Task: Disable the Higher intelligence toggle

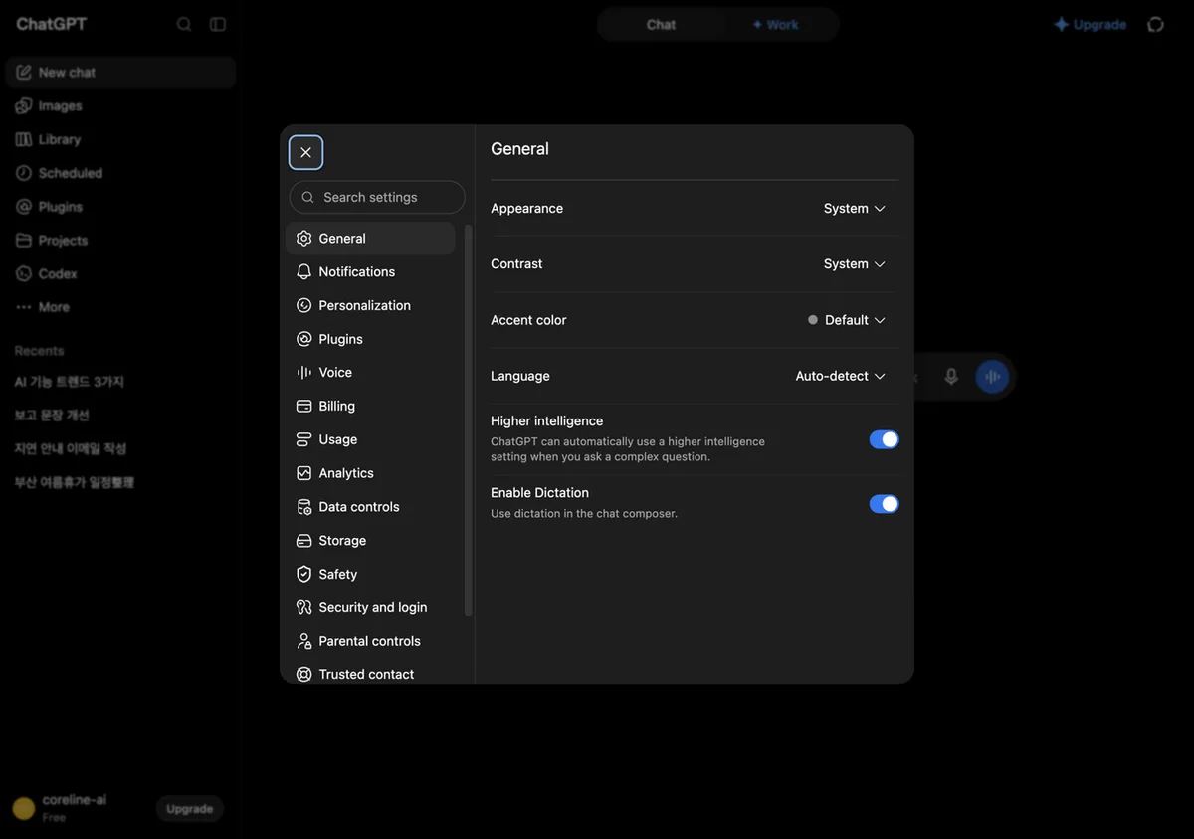Action: (884, 439)
